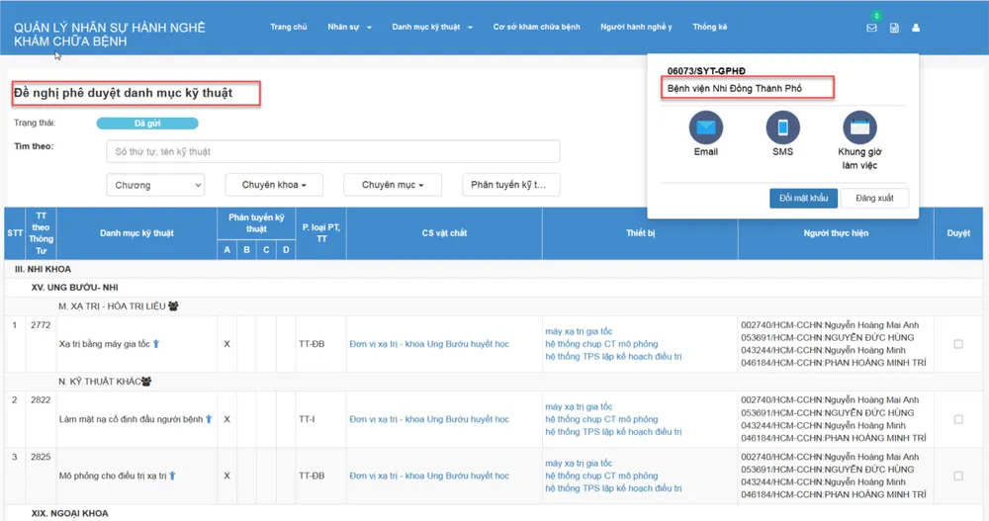Open the Chương dropdown

pyautogui.click(x=155, y=185)
